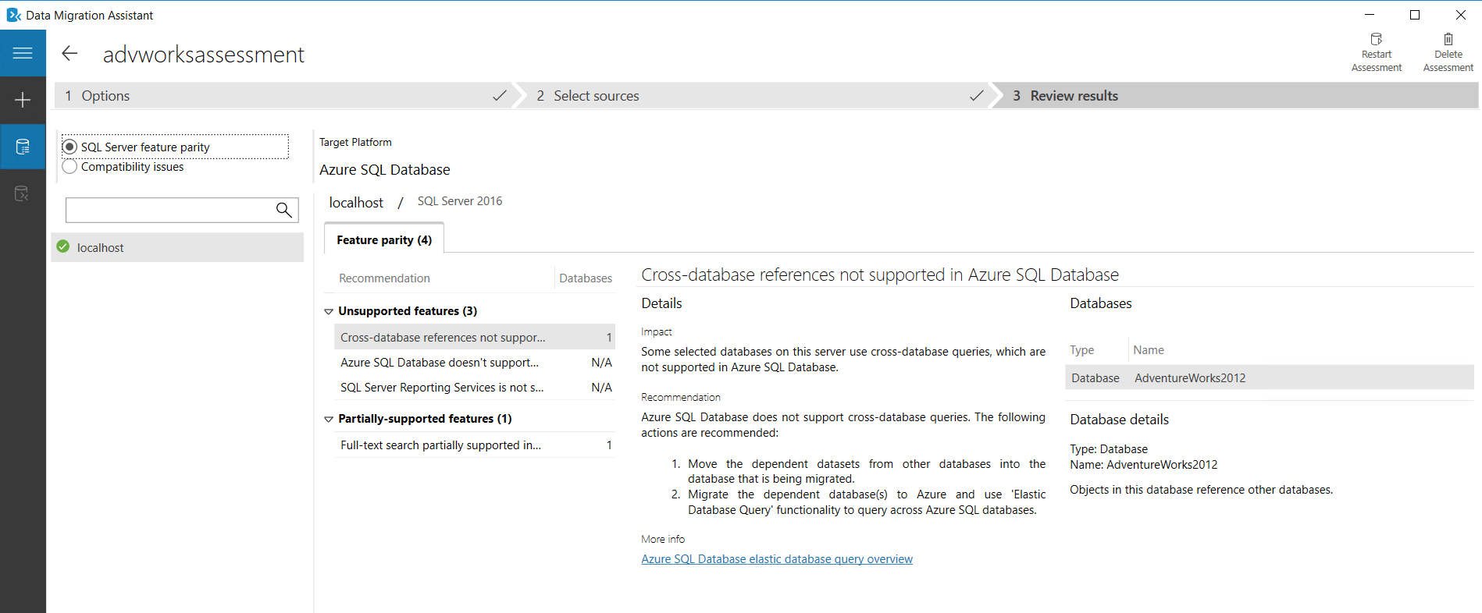Image resolution: width=1482 pixels, height=613 pixels.
Task: Create new project with plus icon
Action: [x=23, y=100]
